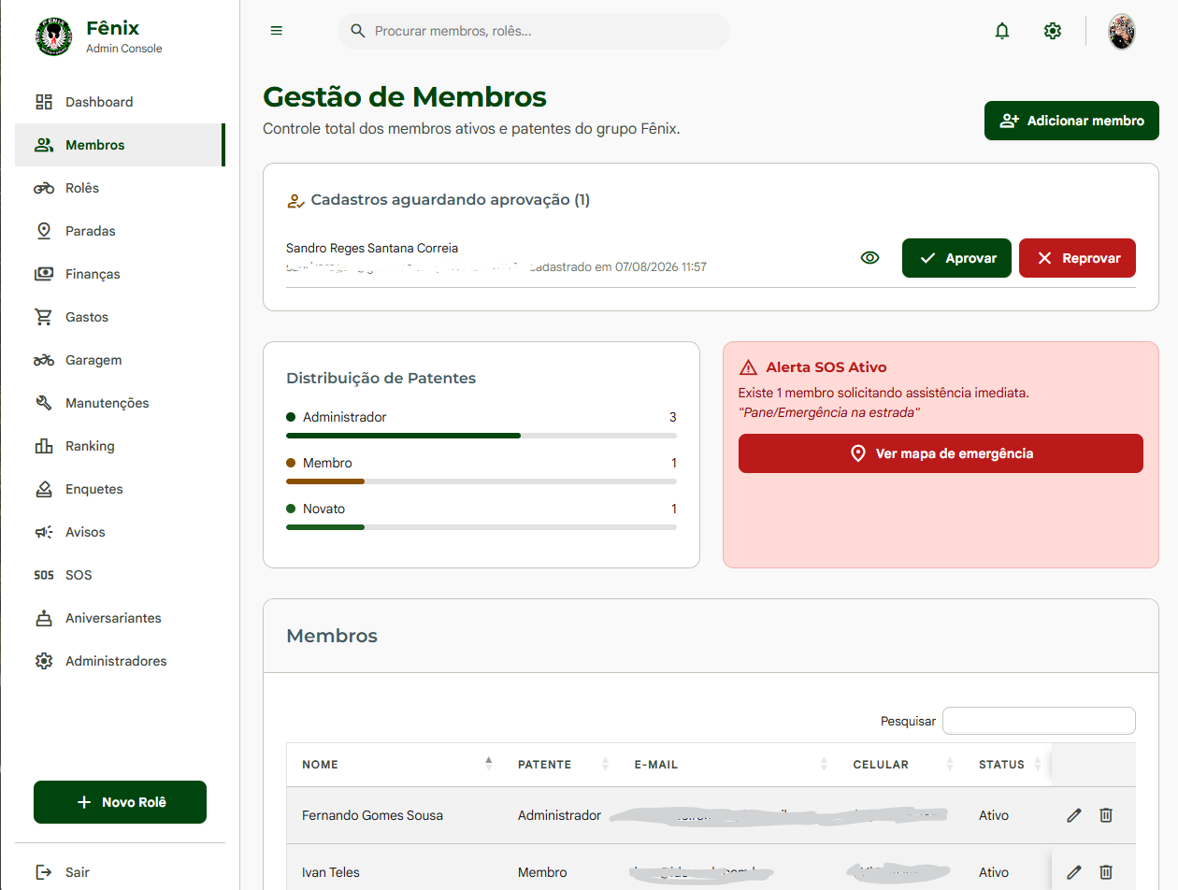
Task: Open Manutenções section
Action: coord(120,403)
